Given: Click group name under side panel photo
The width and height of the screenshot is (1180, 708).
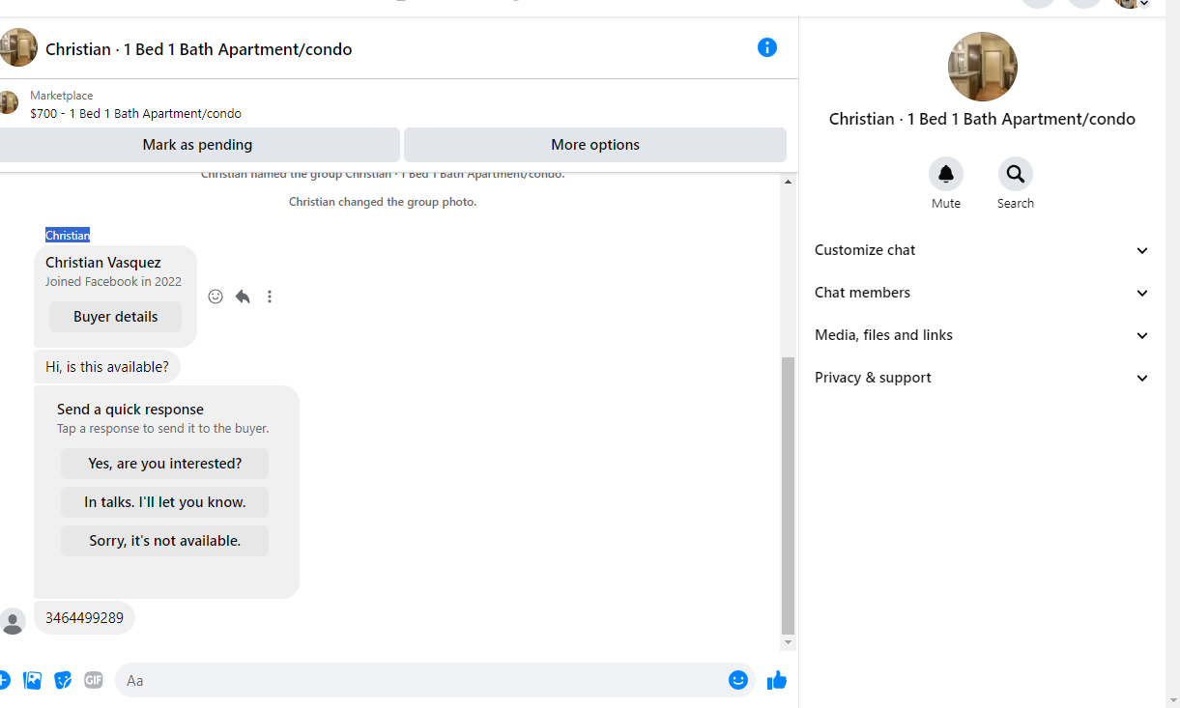Looking at the screenshot, I should [982, 119].
